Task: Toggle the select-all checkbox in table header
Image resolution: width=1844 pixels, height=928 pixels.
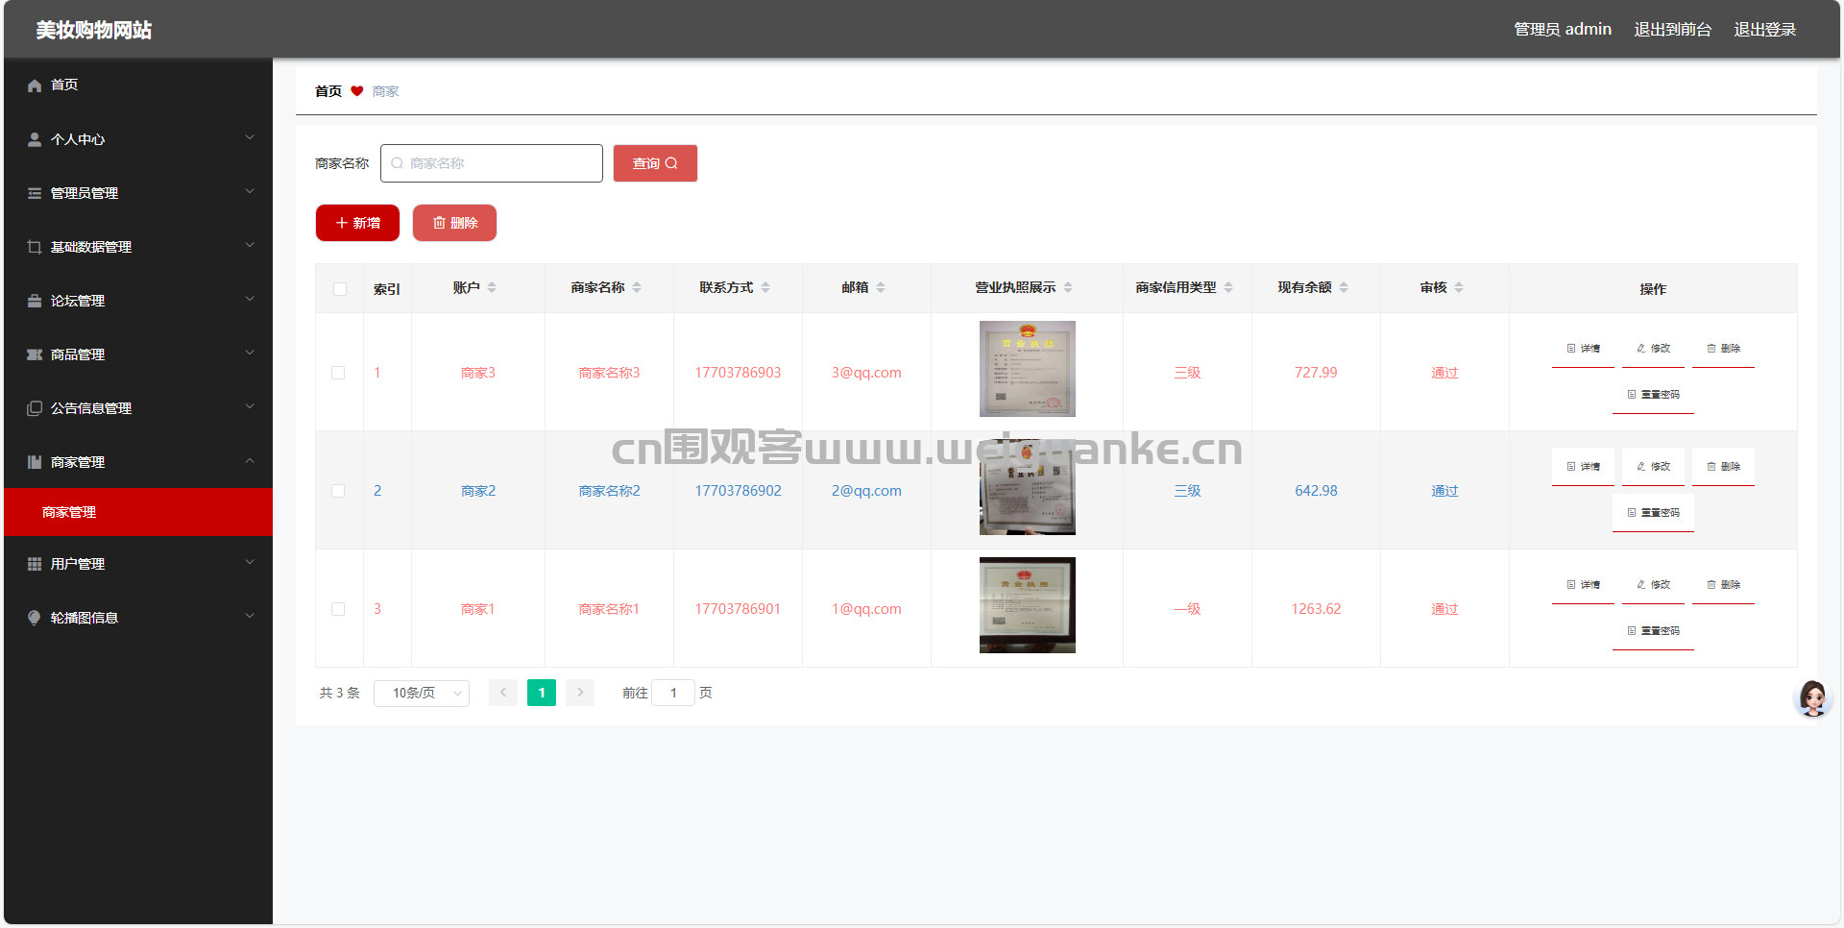Action: tap(340, 289)
